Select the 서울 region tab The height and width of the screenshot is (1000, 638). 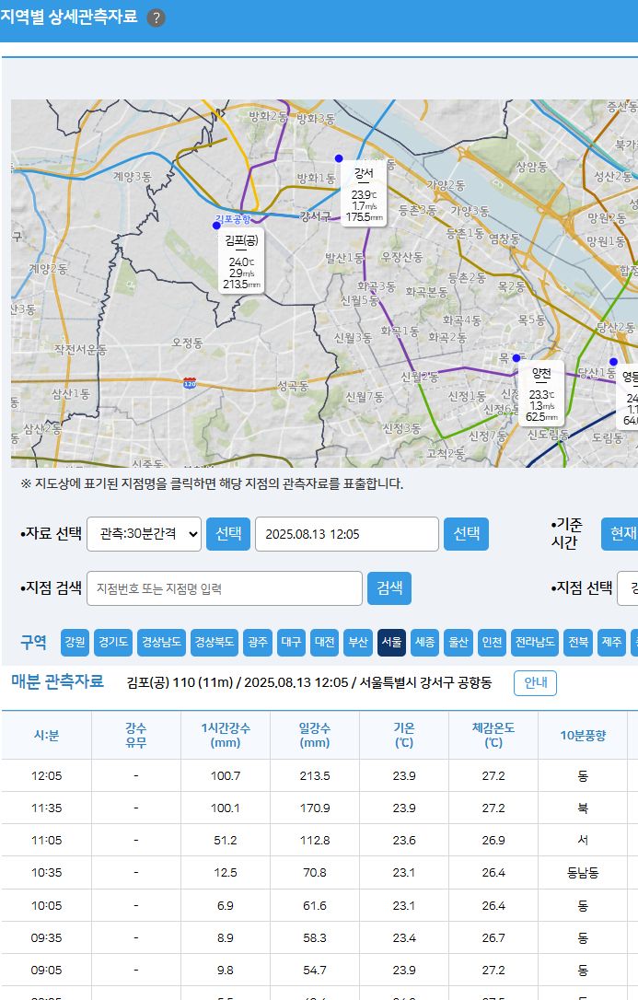(391, 642)
